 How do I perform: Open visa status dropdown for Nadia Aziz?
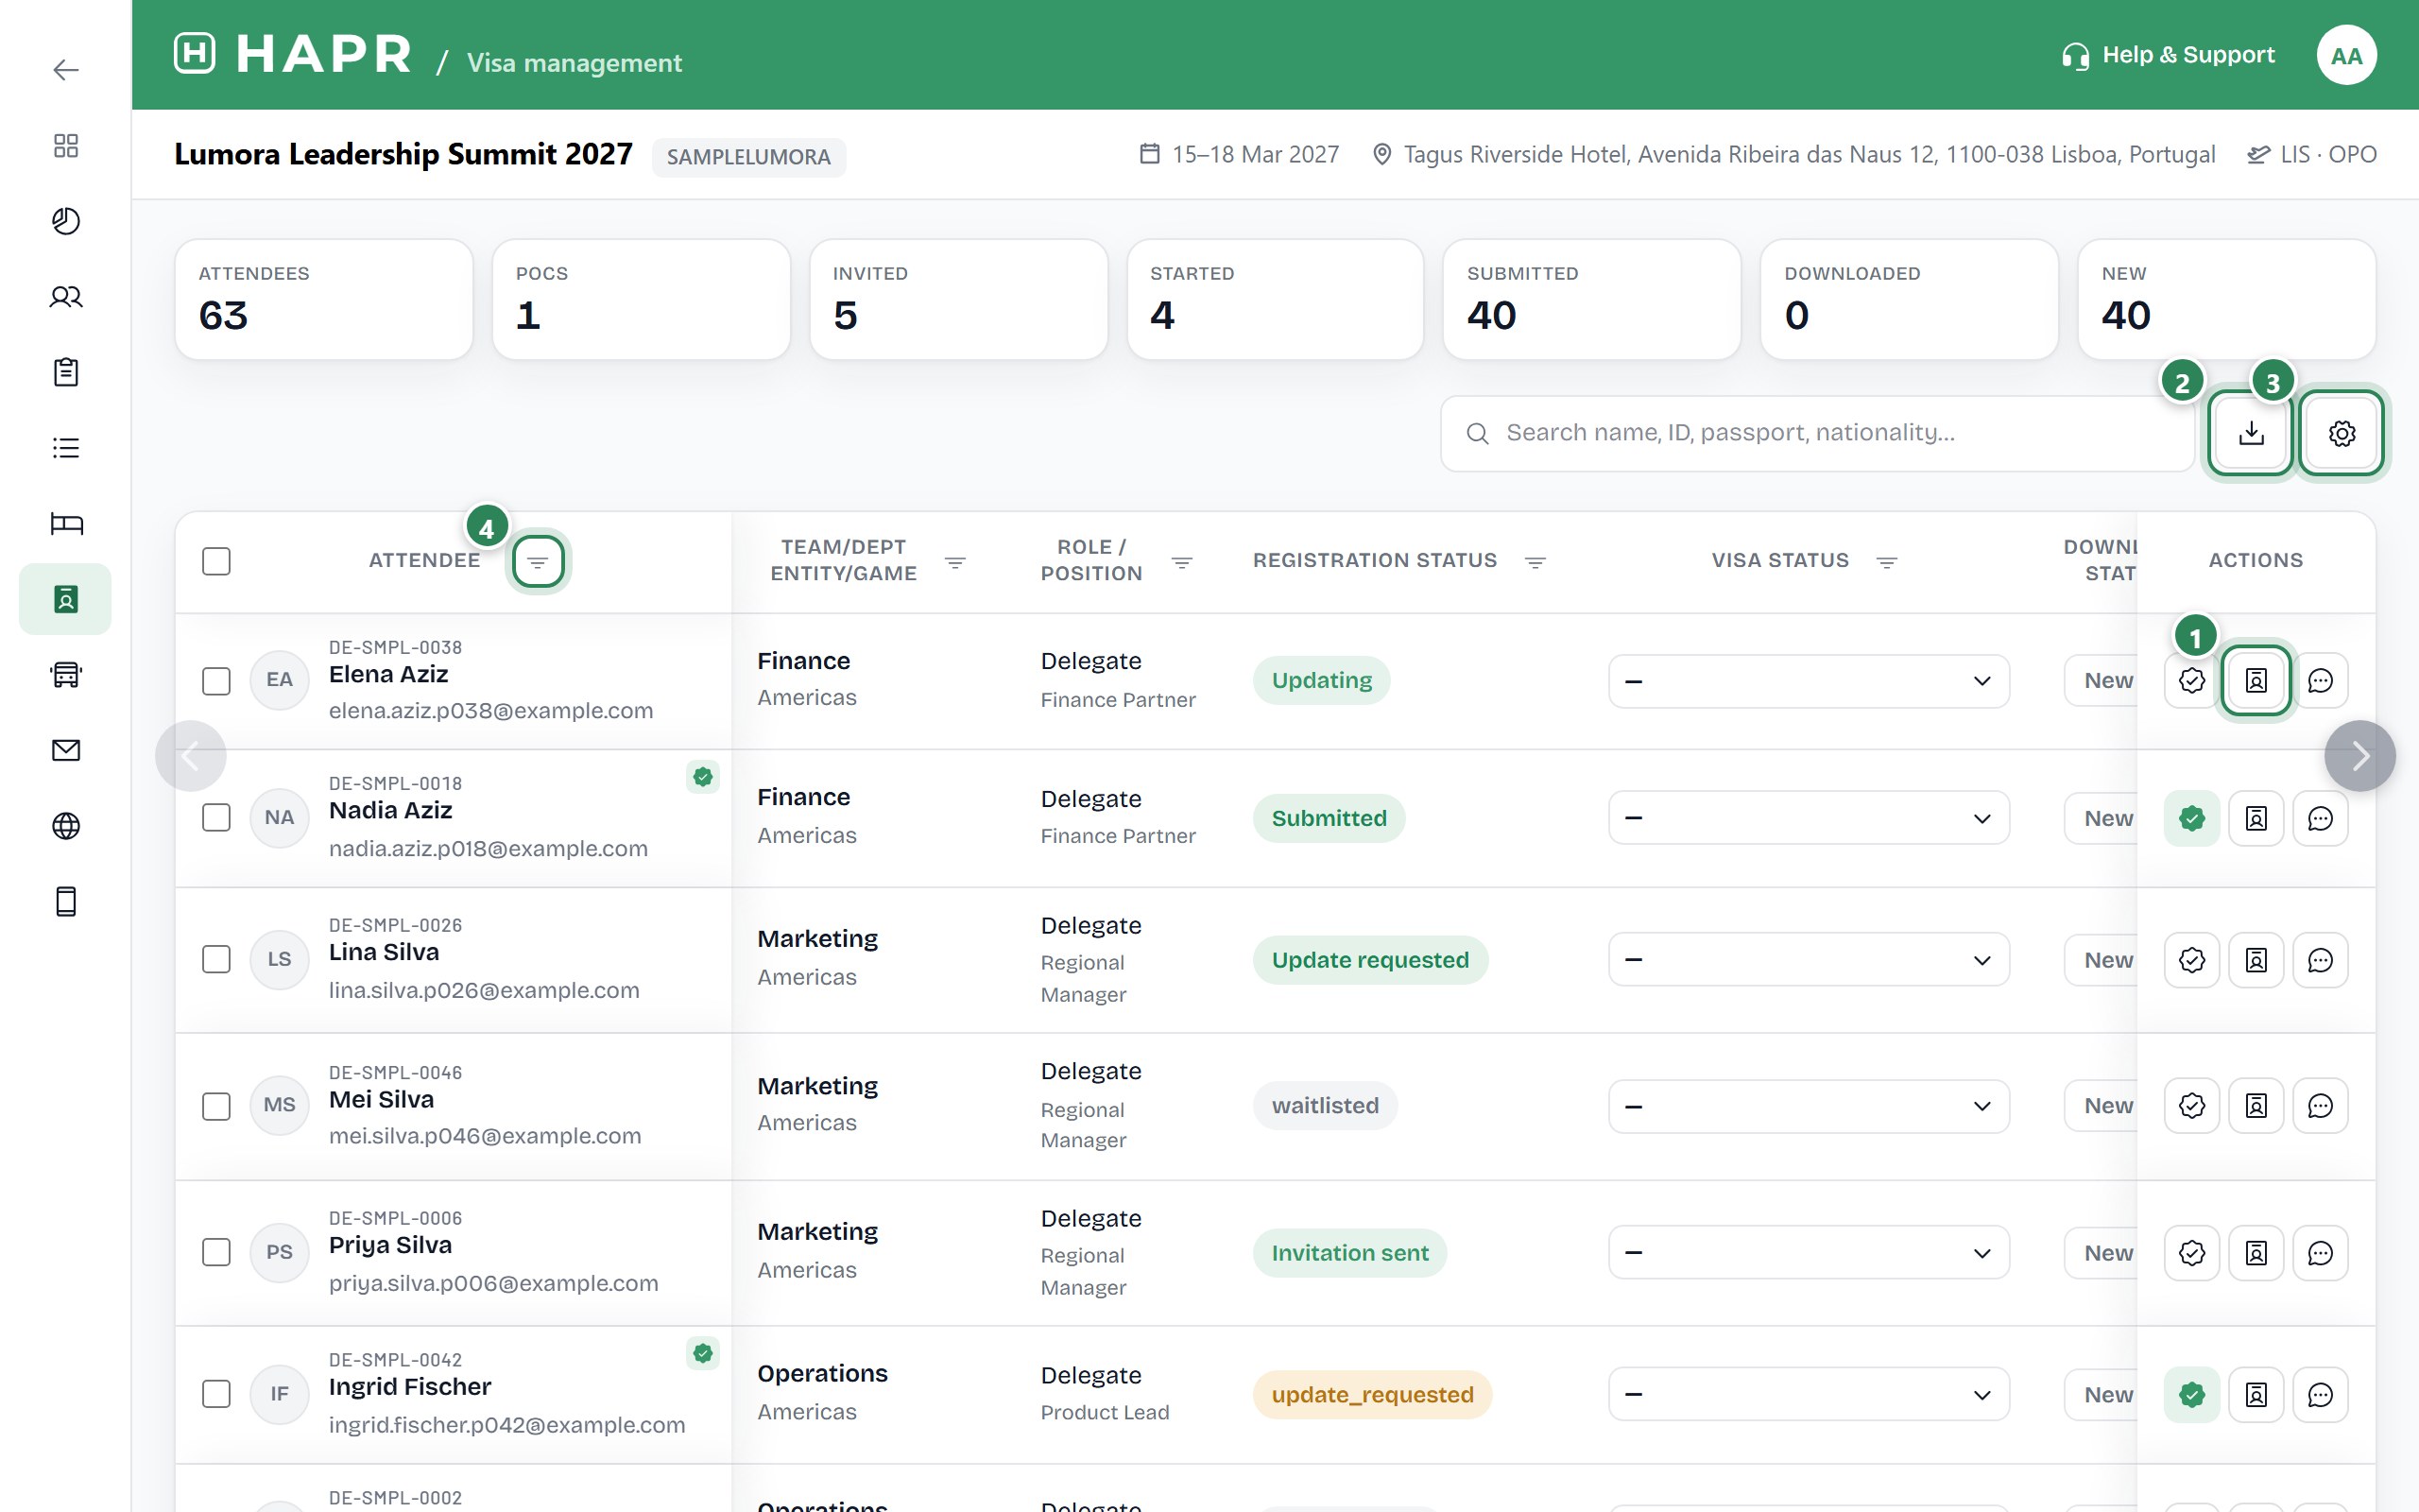click(x=1809, y=819)
